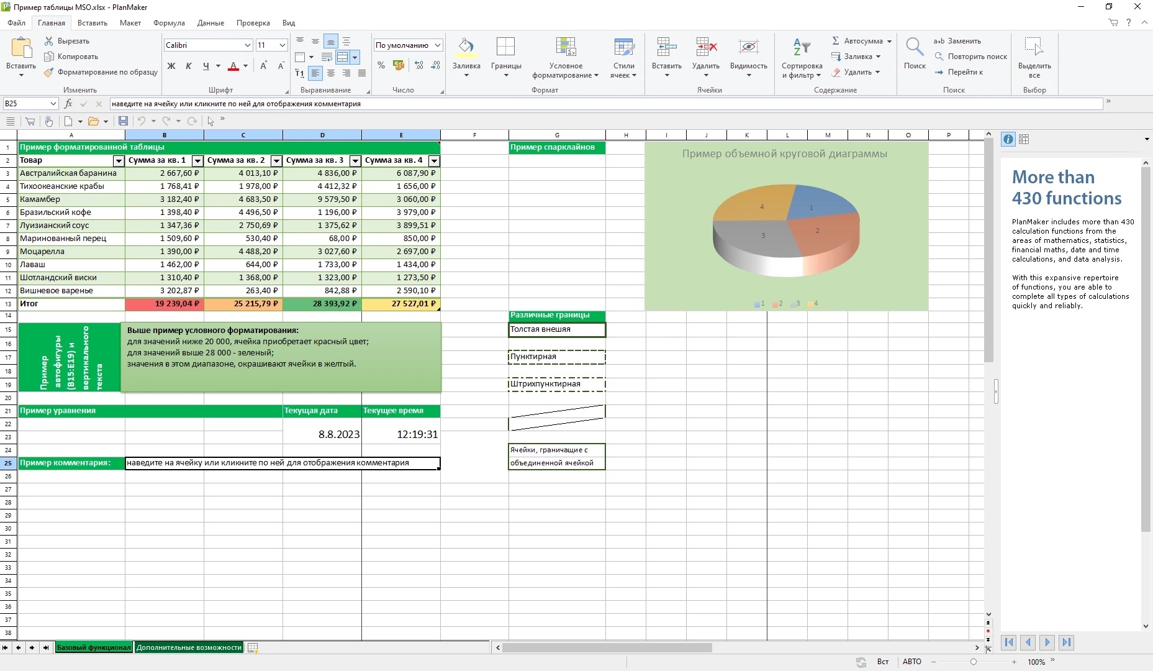
Task: Toggle bold (Ж) formatting
Action: pyautogui.click(x=171, y=66)
